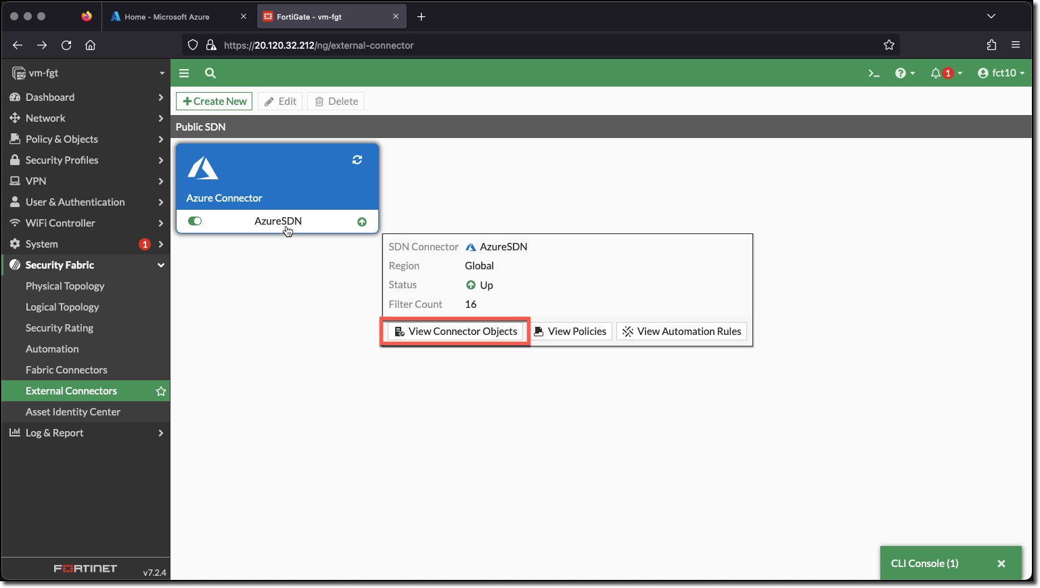Collapse the Security Fabric menu
Screen dimensions: 1040x588
tap(86, 265)
